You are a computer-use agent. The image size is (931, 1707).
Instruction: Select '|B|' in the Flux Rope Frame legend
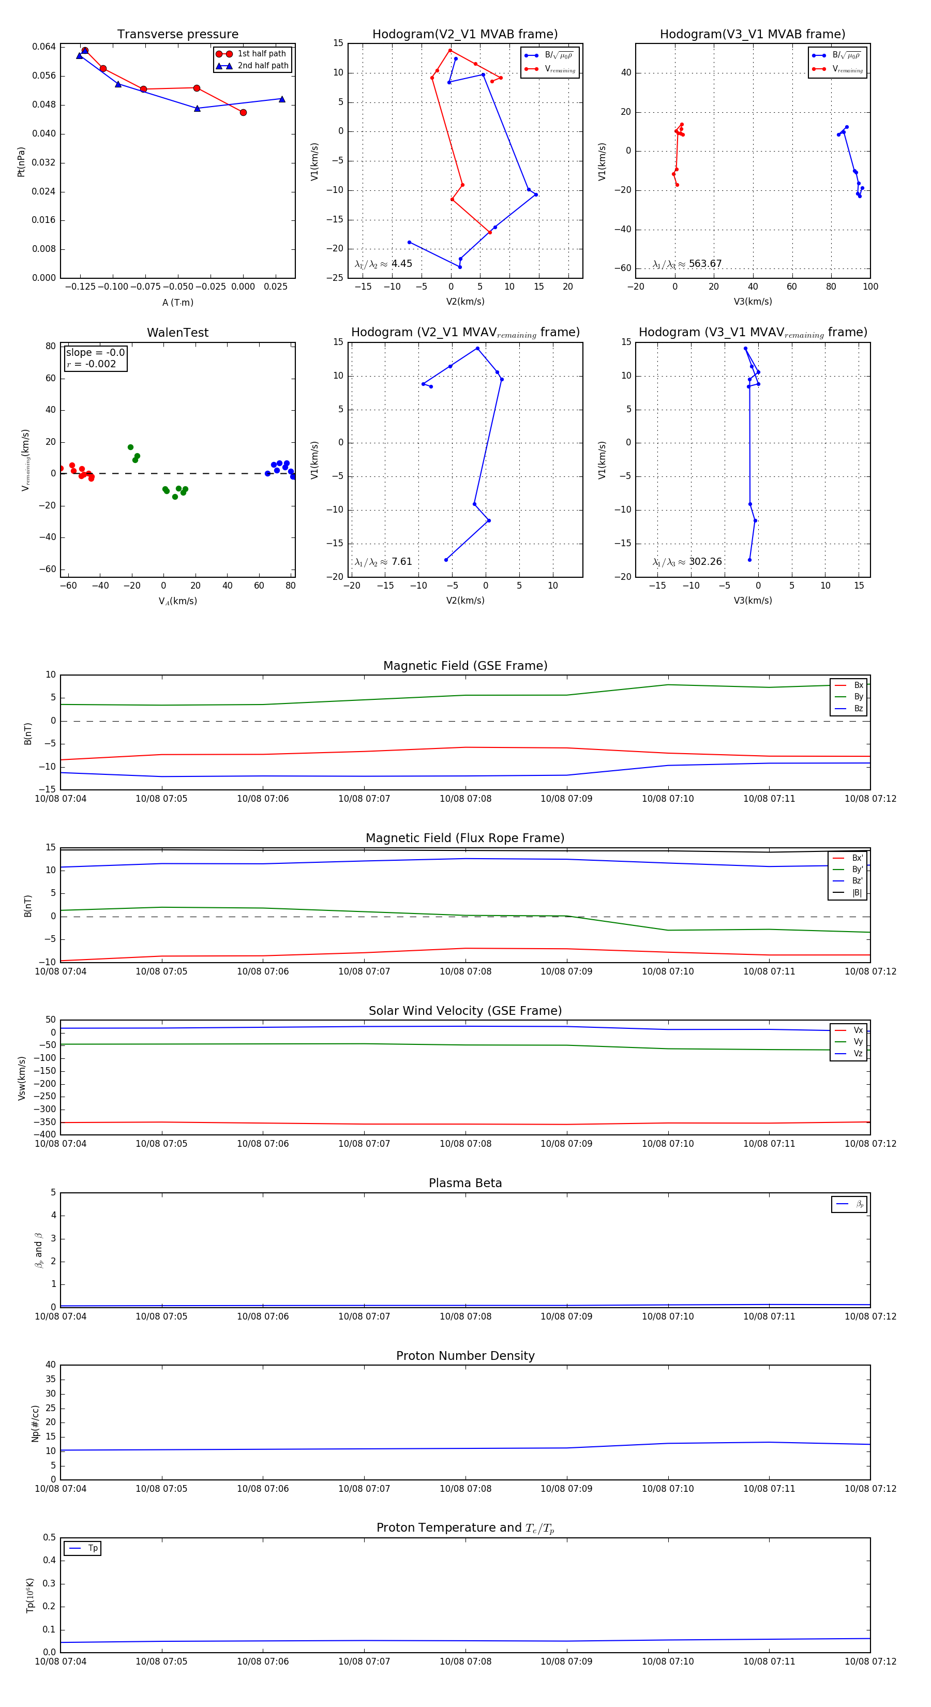(x=848, y=893)
